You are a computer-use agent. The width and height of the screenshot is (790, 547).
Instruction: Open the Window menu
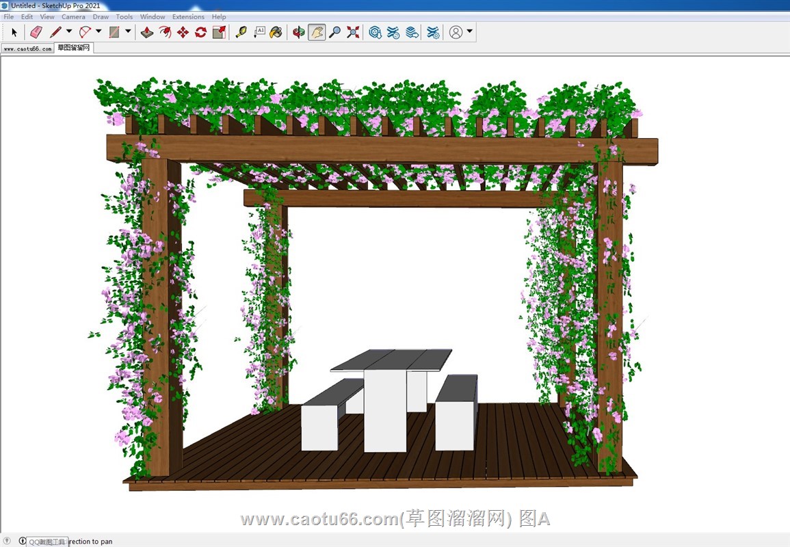click(x=153, y=16)
